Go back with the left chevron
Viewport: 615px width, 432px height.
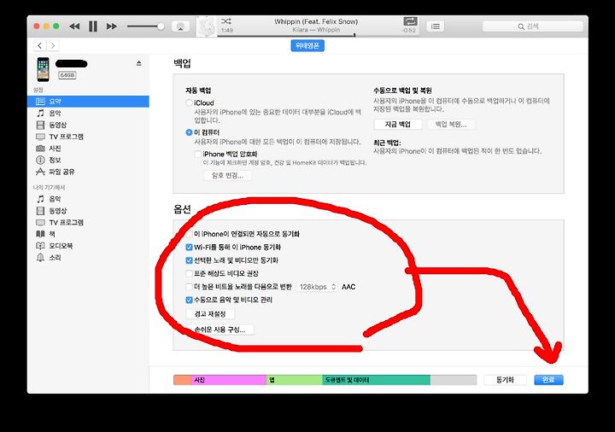[39, 45]
